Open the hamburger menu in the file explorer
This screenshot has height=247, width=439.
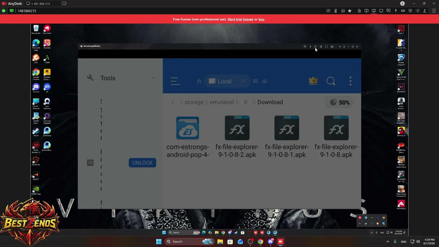tap(175, 81)
